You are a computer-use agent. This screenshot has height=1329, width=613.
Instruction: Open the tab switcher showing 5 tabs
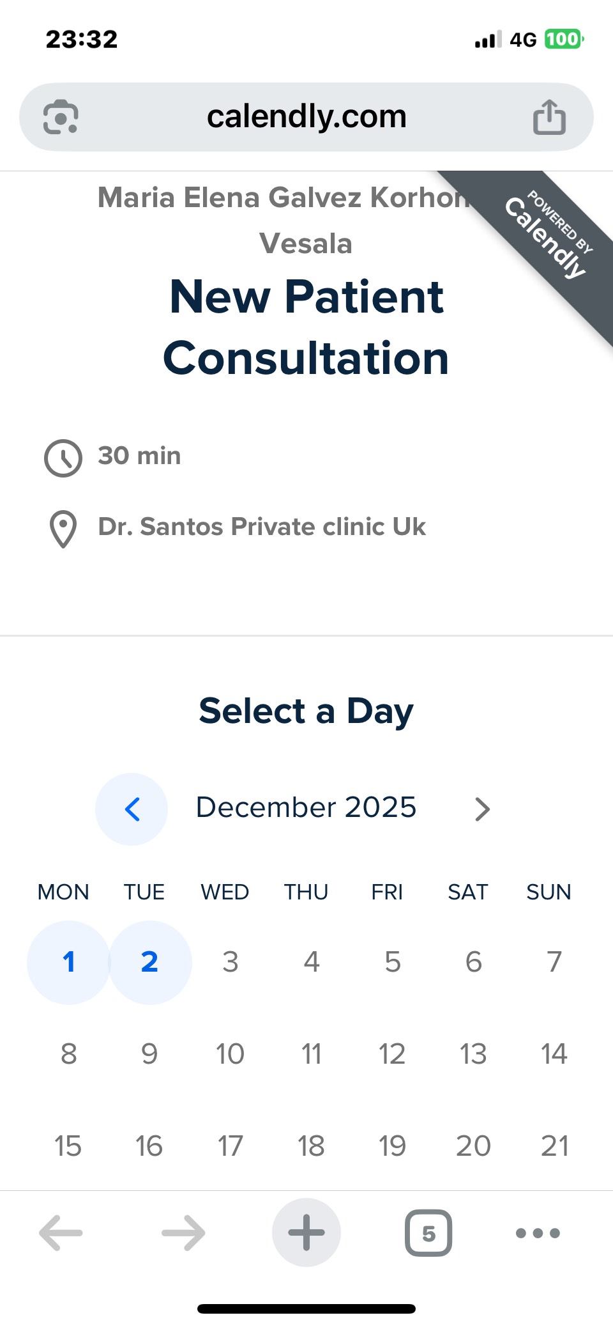[x=428, y=1232]
